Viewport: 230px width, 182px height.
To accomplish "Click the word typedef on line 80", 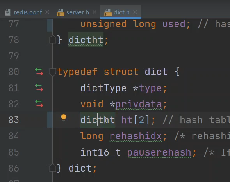I will coord(77,72).
